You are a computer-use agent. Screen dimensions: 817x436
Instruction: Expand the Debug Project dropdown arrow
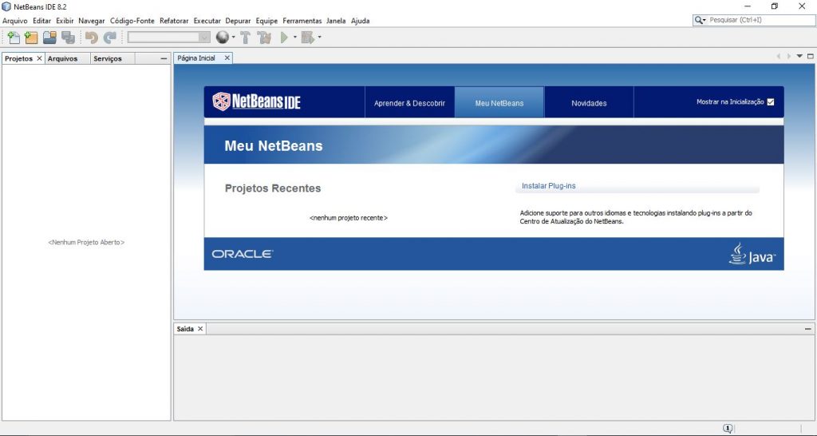[x=319, y=38]
